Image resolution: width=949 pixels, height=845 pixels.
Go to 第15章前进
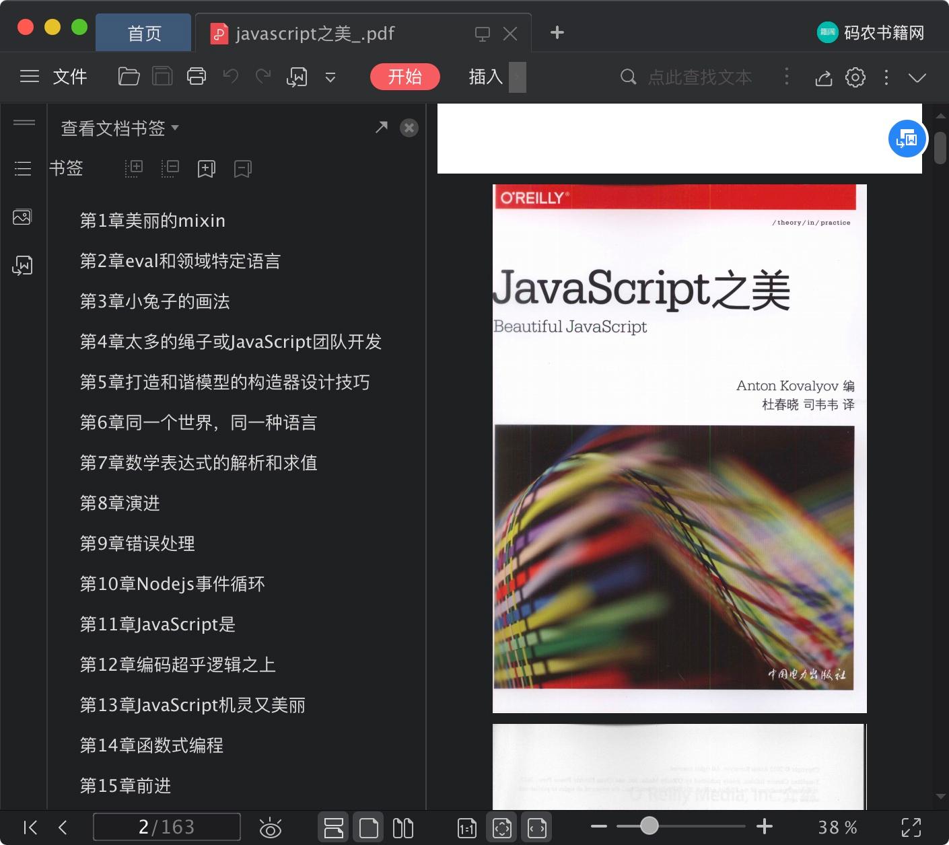pos(125,786)
